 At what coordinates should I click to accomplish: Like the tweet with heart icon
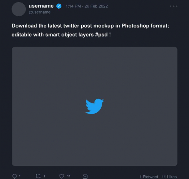click(62, 176)
